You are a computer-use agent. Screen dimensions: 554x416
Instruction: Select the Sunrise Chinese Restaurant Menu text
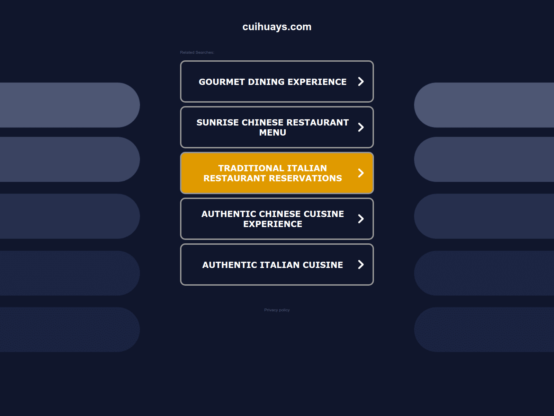point(272,128)
